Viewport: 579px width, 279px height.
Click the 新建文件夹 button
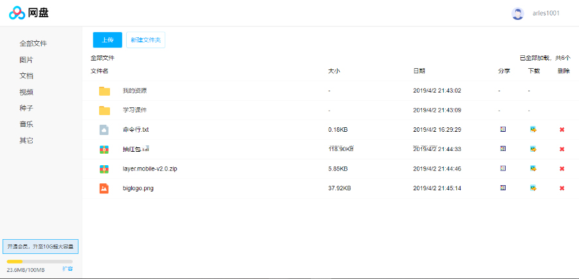(x=146, y=40)
